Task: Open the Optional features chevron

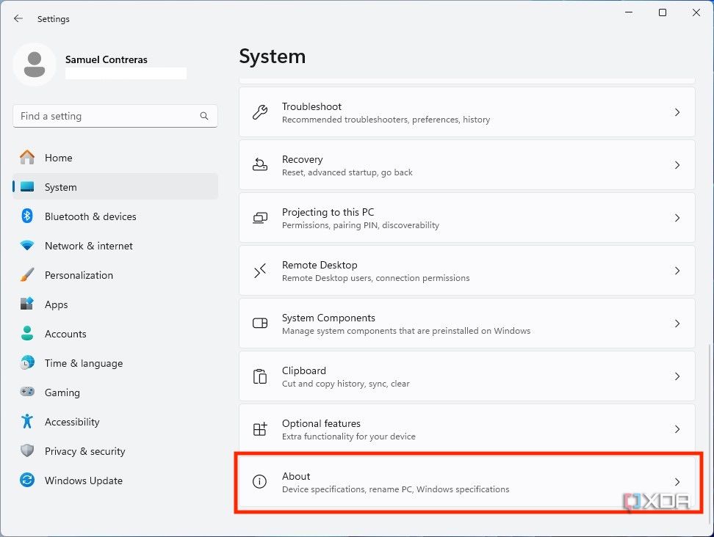Action: click(677, 428)
